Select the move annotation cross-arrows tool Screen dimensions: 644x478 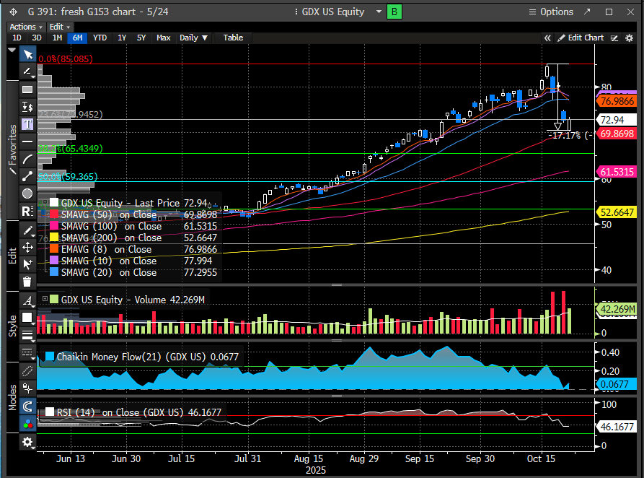pos(27,247)
